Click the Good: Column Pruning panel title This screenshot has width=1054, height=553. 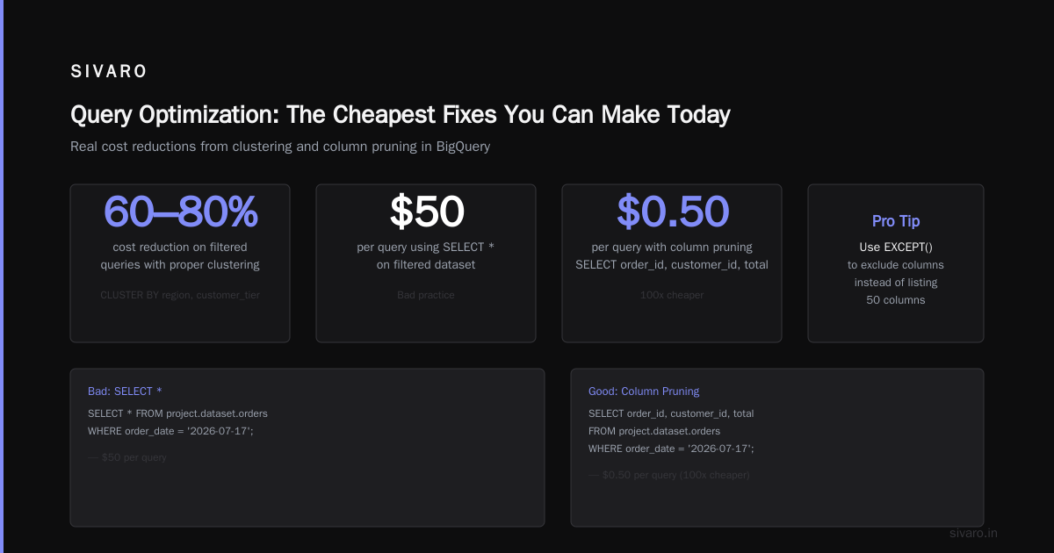(x=644, y=391)
